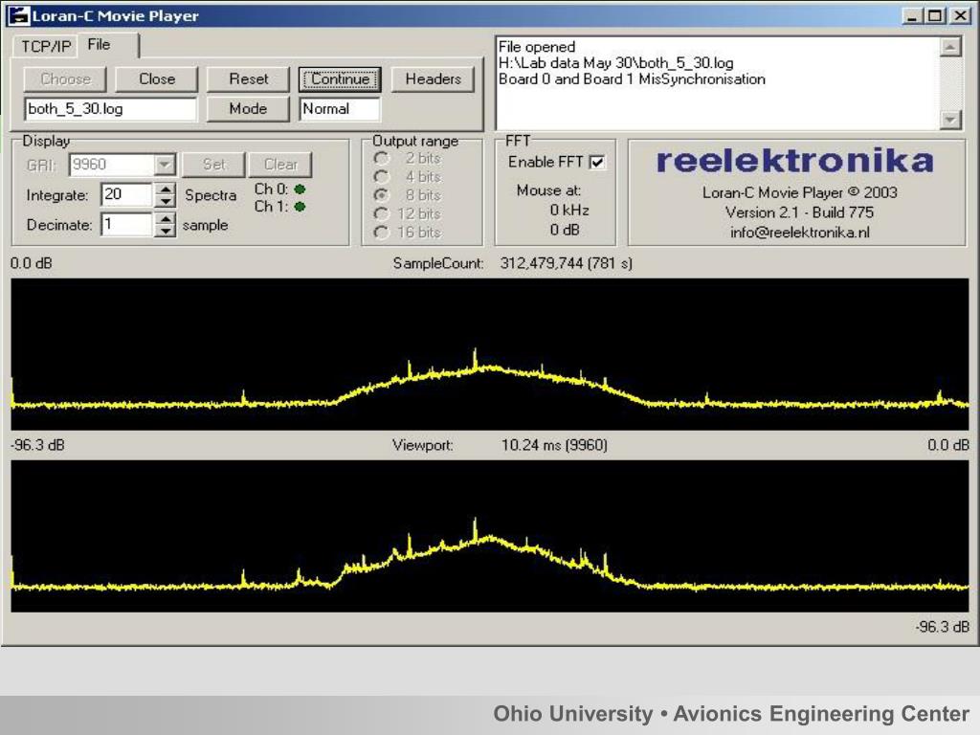980x735 pixels.
Task: Click the 'File opened' log line
Action: coord(537,47)
